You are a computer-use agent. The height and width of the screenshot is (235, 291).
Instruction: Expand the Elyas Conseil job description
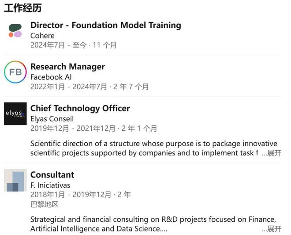click(x=272, y=153)
